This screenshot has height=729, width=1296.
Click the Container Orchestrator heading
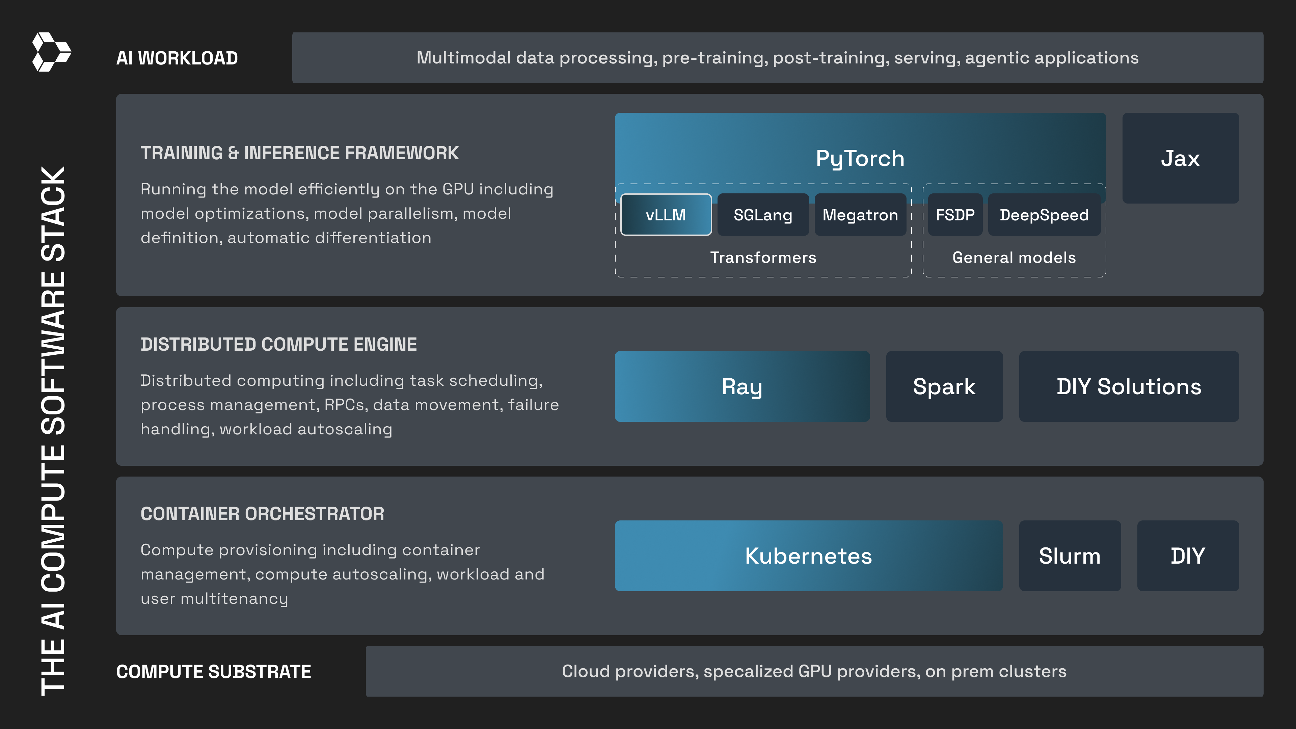262,514
